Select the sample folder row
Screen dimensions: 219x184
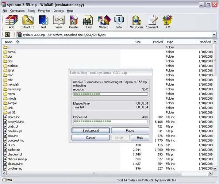pos(108,103)
